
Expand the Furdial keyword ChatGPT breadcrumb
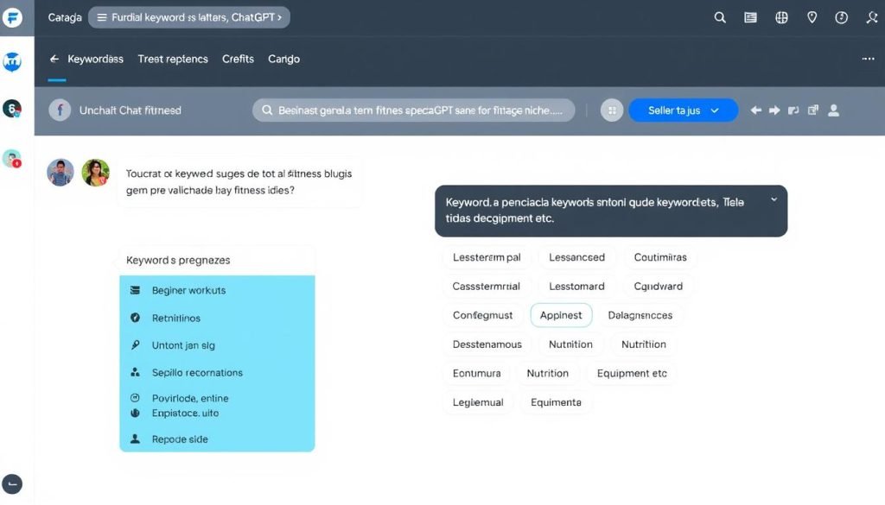click(x=188, y=17)
